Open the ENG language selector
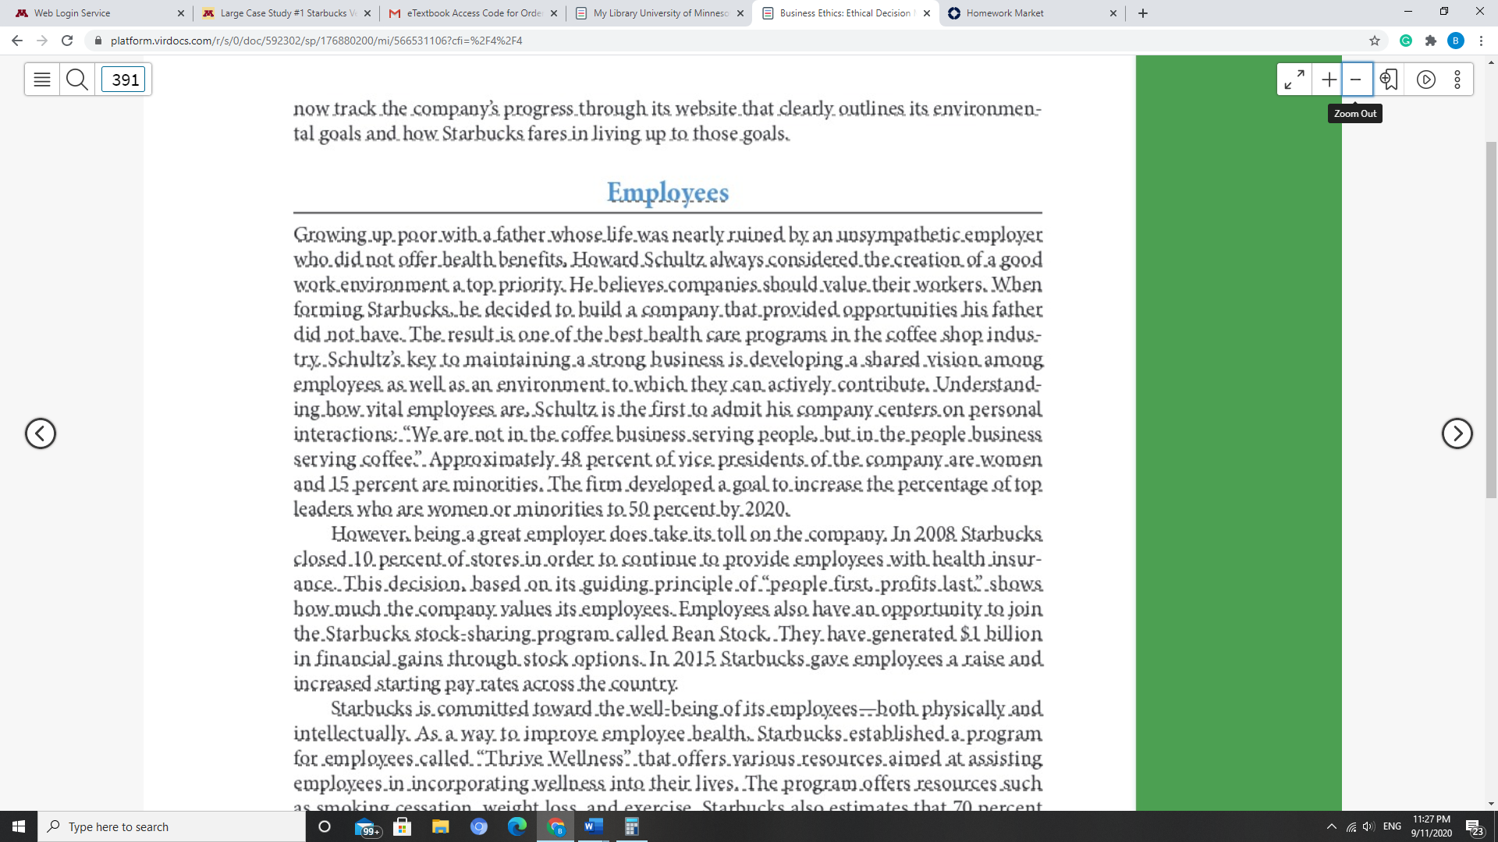This screenshot has width=1498, height=842. 1392,826
